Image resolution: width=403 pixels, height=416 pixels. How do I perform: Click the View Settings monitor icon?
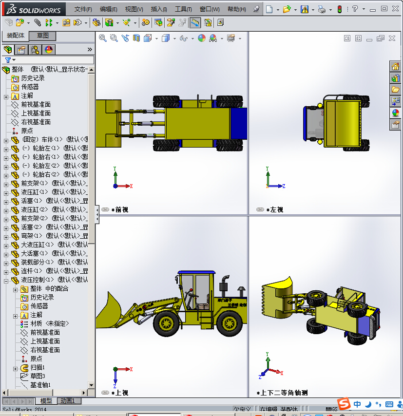(x=231, y=38)
